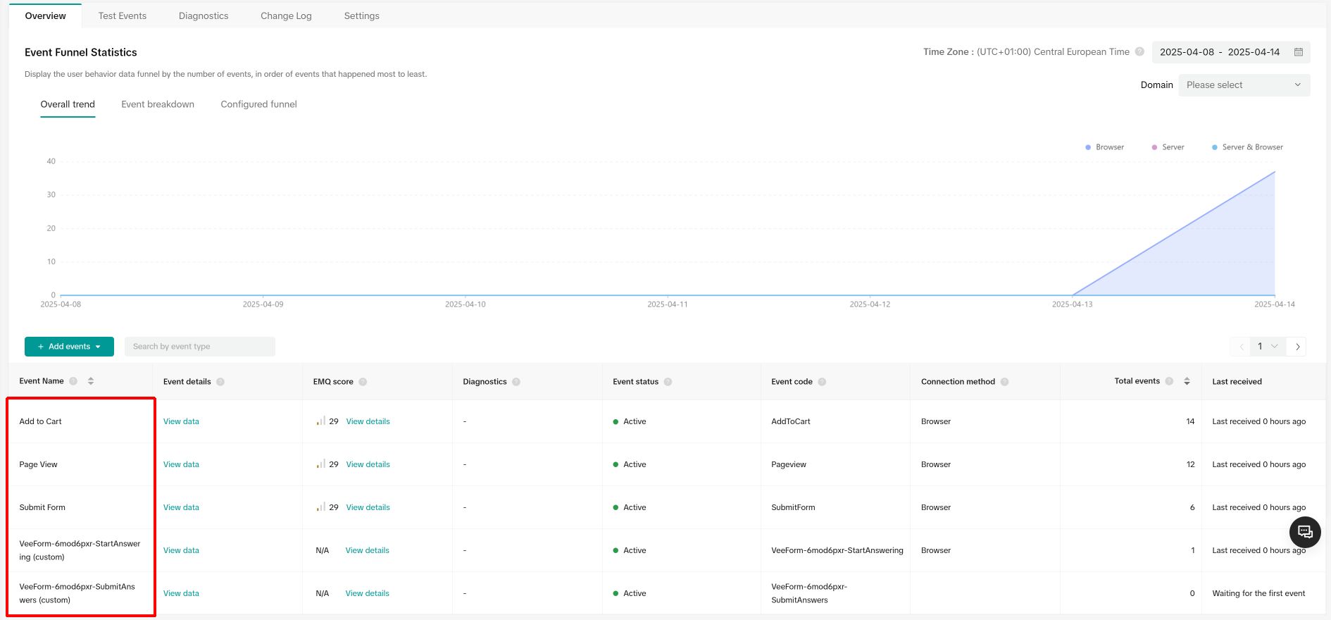Go to next page arrow
The width and height of the screenshot is (1331, 620).
click(x=1297, y=347)
